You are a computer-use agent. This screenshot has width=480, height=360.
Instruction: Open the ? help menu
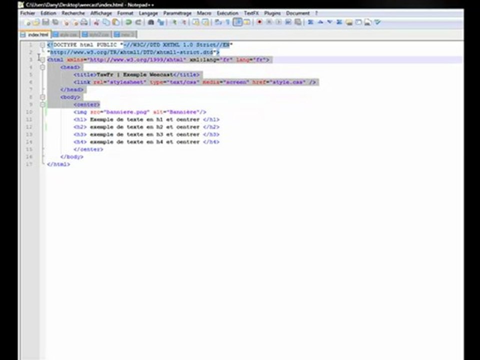click(316, 13)
